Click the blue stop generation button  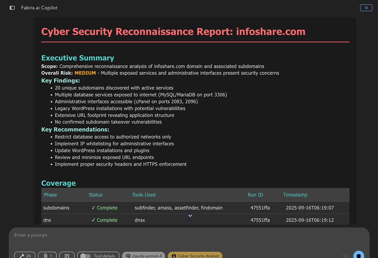click(358, 256)
